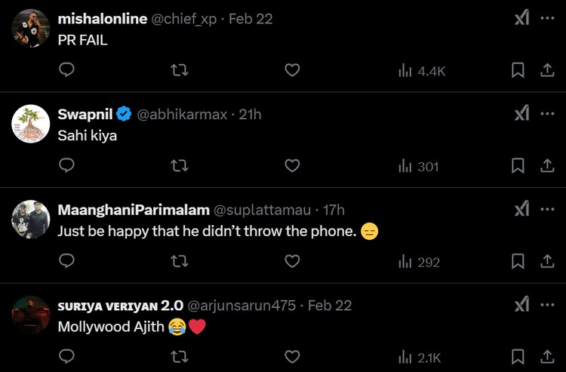This screenshot has width=566, height=372.
Task: View analytics showing 4.4K views
Action: click(422, 71)
